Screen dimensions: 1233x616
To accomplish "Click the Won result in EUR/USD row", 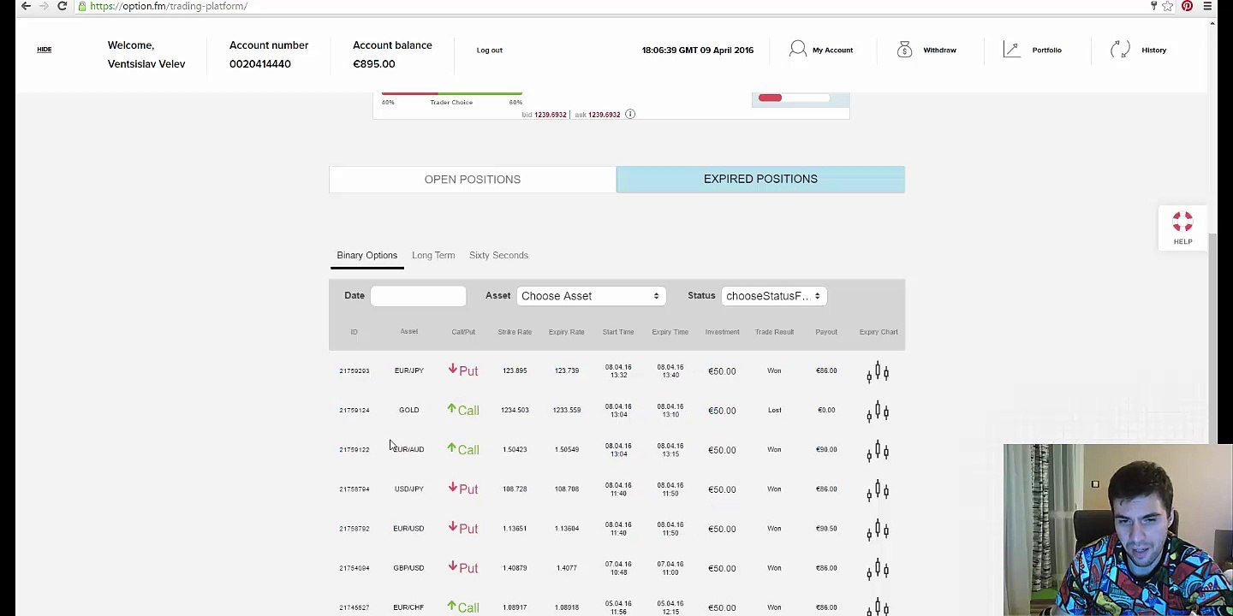I will point(774,529).
